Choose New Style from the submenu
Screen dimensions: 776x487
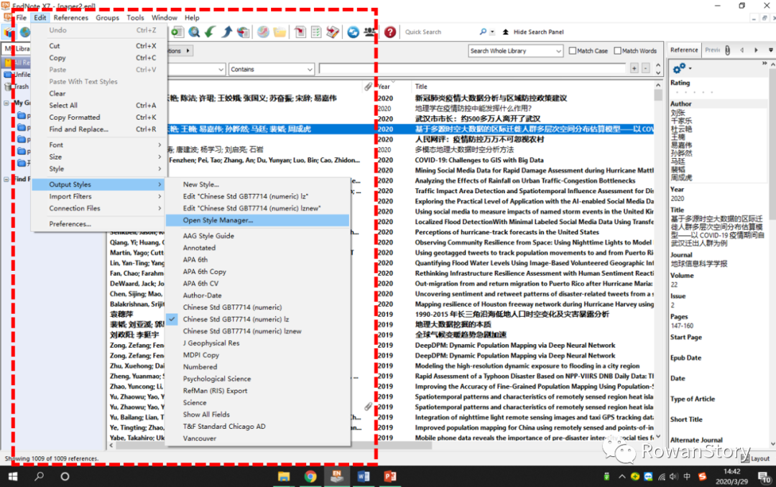click(x=257, y=184)
